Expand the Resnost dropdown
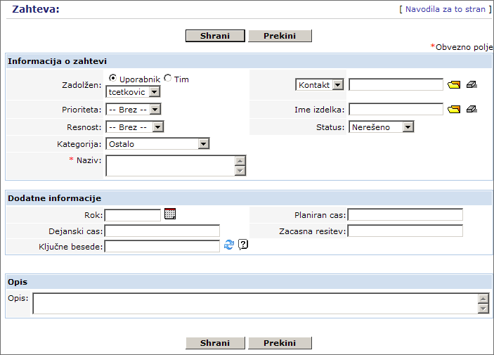 click(x=157, y=127)
